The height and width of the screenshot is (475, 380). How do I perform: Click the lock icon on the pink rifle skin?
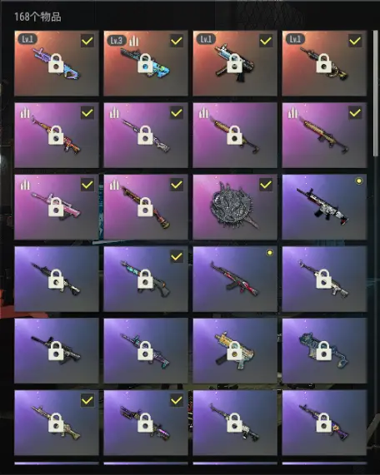pos(56,207)
